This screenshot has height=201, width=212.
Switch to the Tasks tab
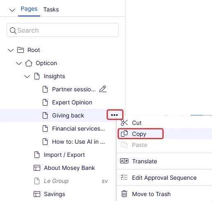coord(51,9)
